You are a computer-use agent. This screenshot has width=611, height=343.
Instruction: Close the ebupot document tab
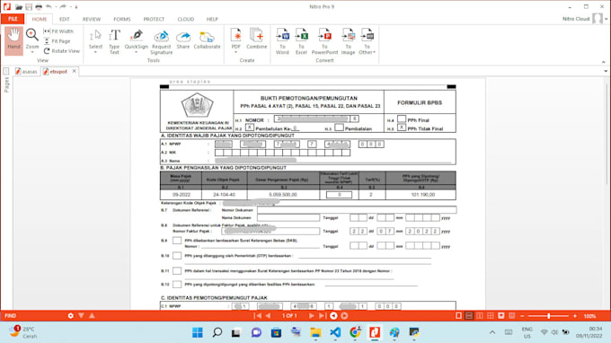[74, 71]
